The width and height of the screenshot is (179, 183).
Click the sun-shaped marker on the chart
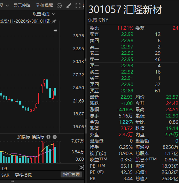click(x=55, y=31)
